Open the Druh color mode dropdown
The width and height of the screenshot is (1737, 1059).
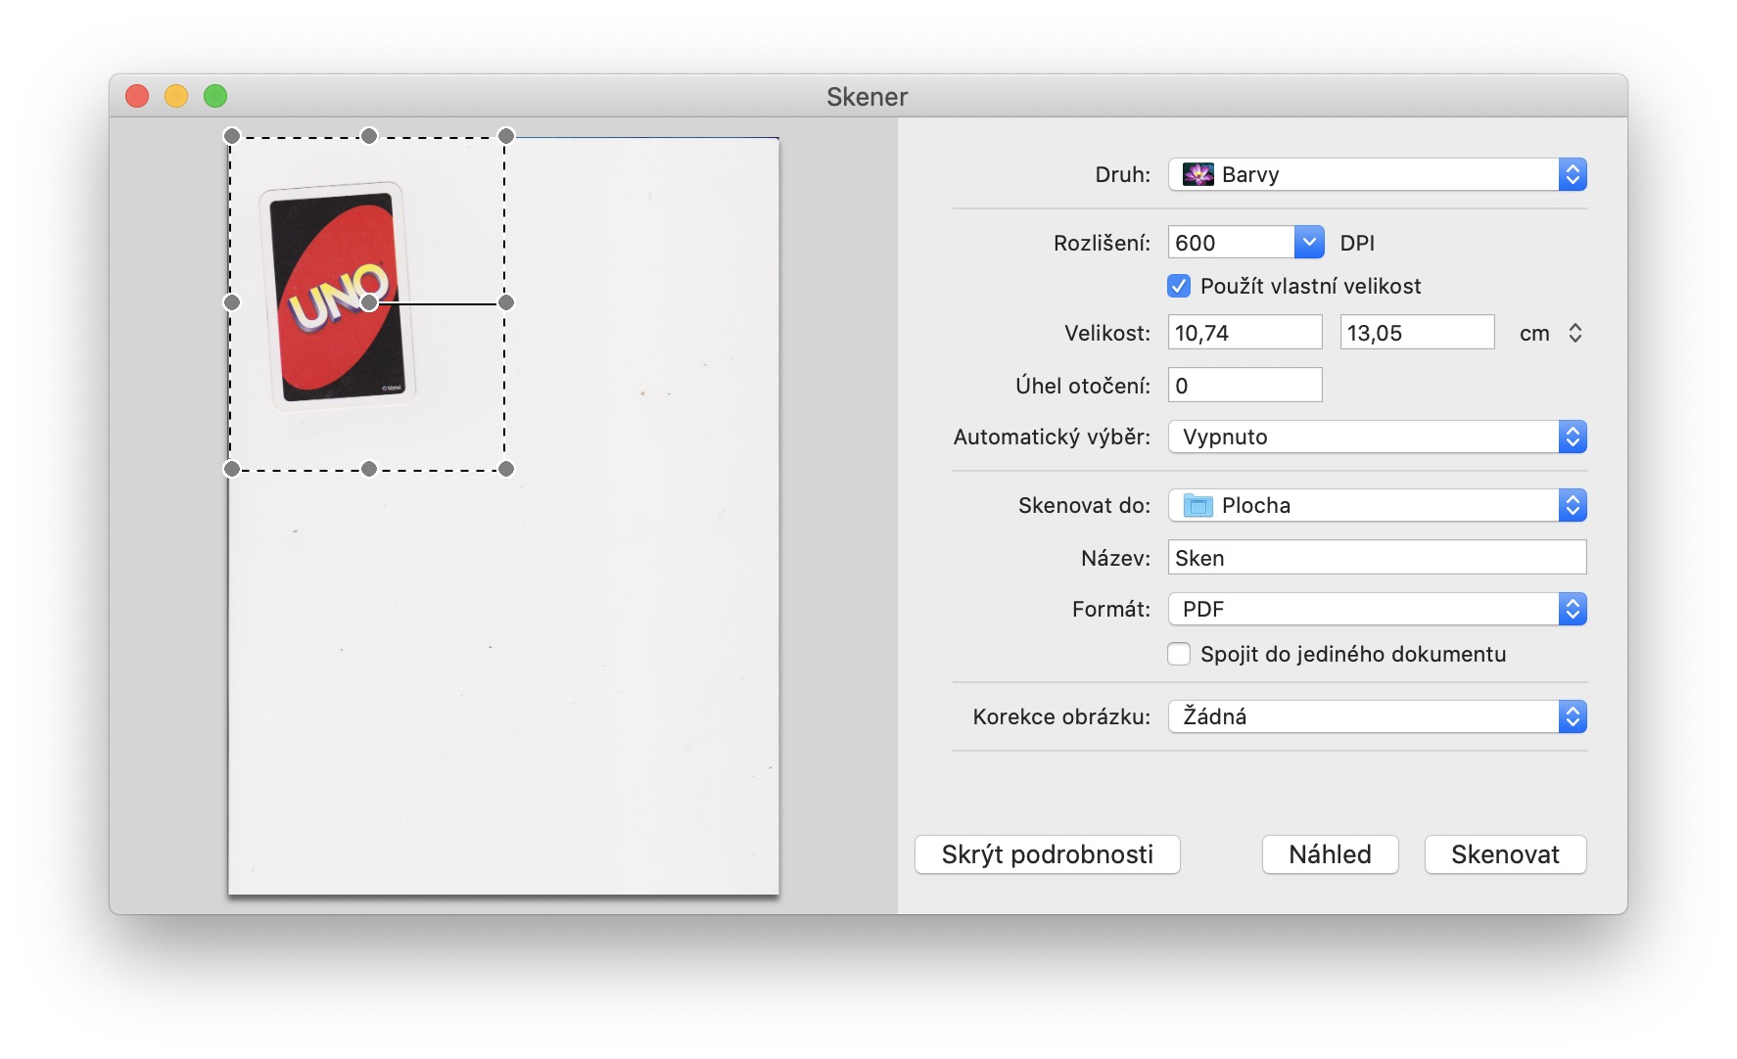click(1377, 174)
